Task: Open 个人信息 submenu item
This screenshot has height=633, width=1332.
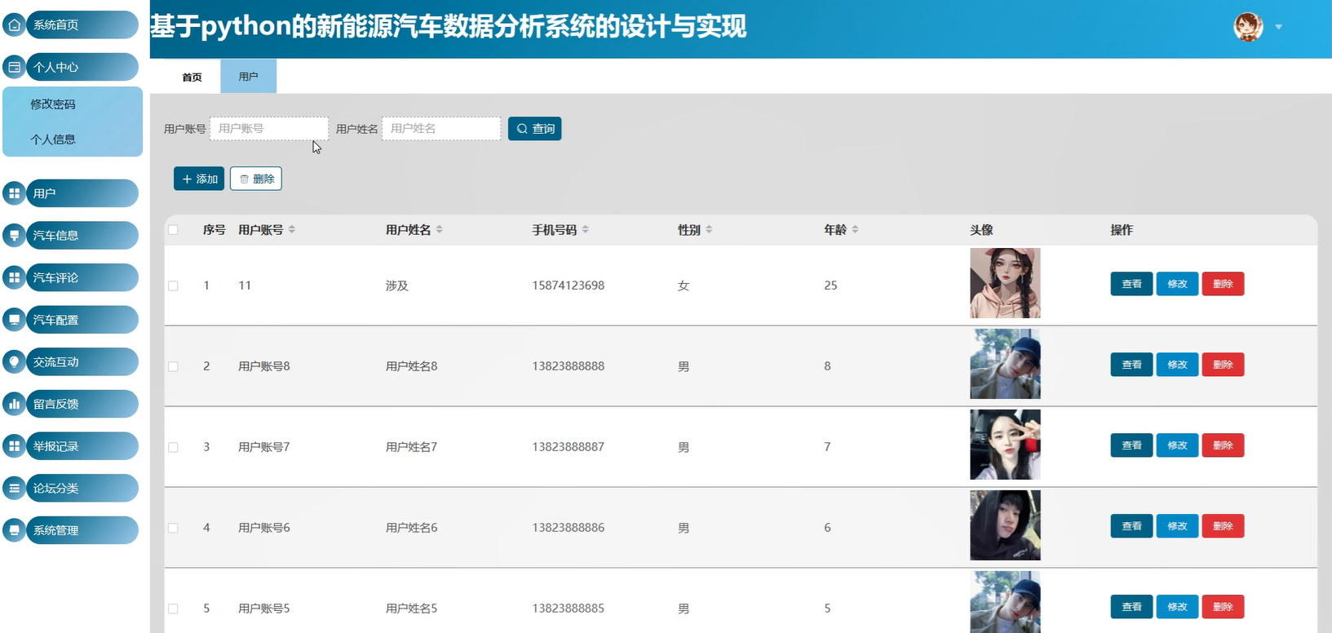Action: (x=53, y=139)
